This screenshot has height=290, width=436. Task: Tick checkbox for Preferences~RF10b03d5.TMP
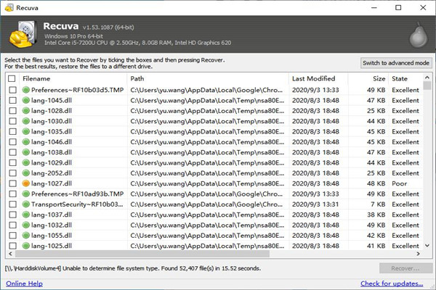point(12,90)
